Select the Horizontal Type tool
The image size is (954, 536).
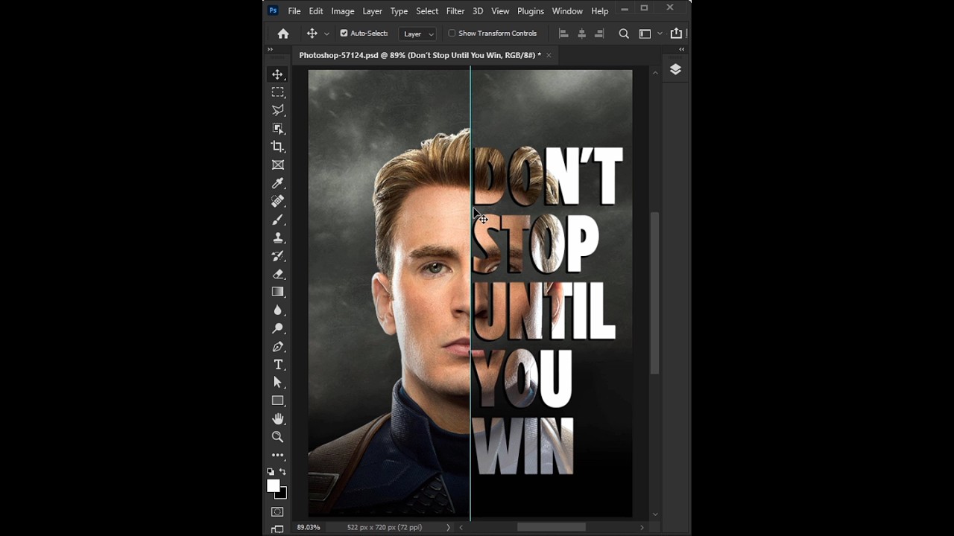277,364
